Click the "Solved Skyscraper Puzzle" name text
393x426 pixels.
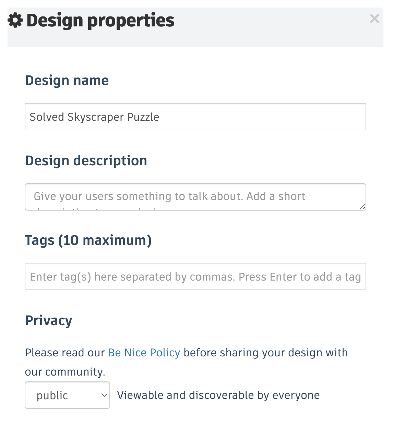[x=94, y=117]
